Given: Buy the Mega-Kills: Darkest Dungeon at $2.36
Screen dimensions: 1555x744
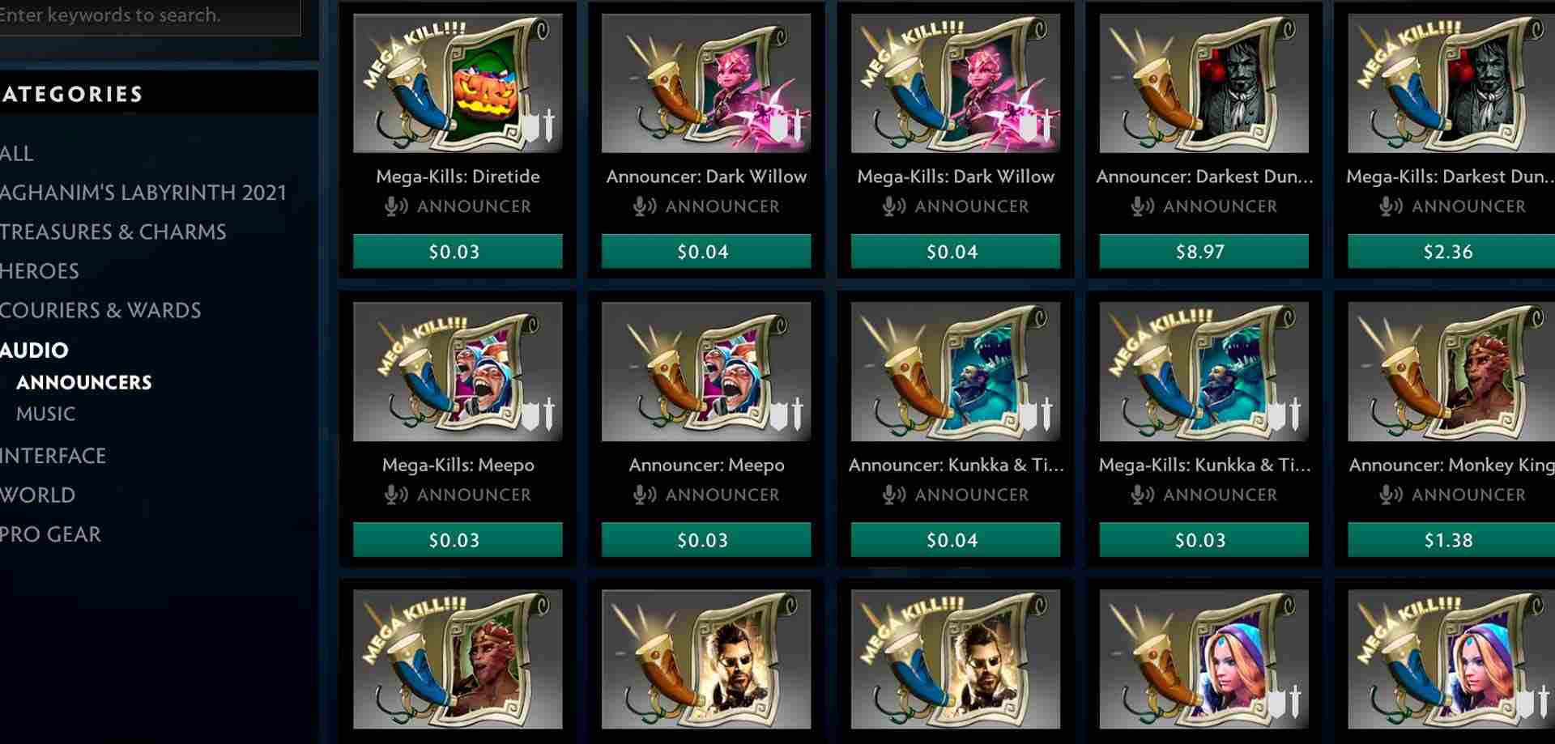Looking at the screenshot, I should click(1451, 252).
